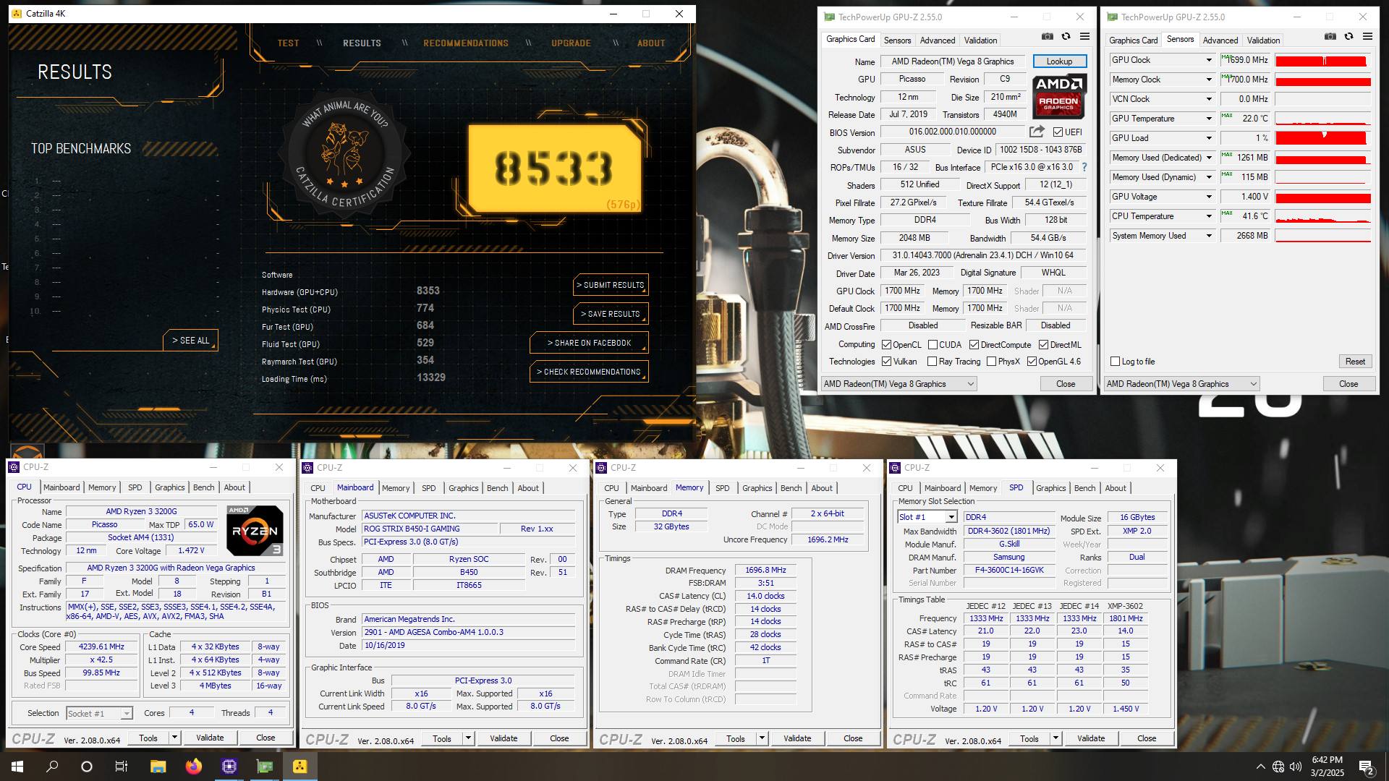Image resolution: width=1389 pixels, height=781 pixels.
Task: Expand Memory Clock sensor dropdown
Action: click(x=1208, y=80)
